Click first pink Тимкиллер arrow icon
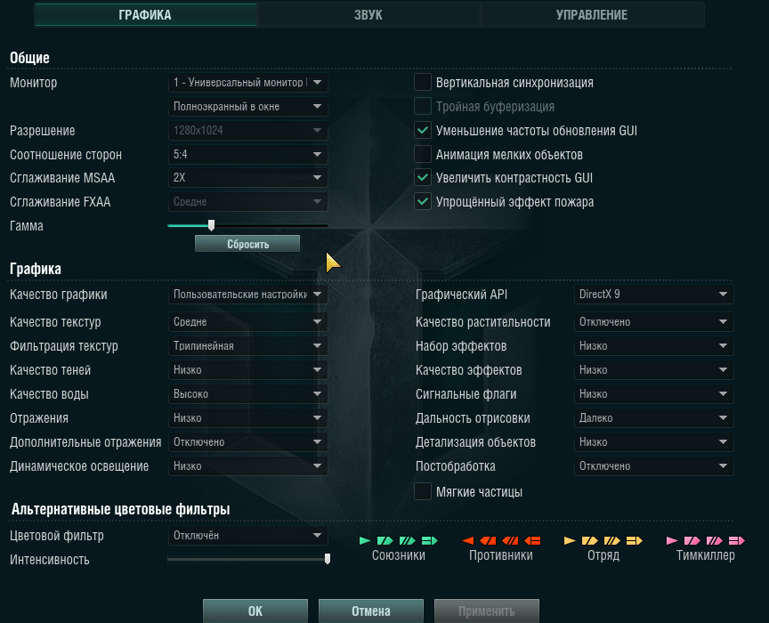769x623 pixels. 672,540
